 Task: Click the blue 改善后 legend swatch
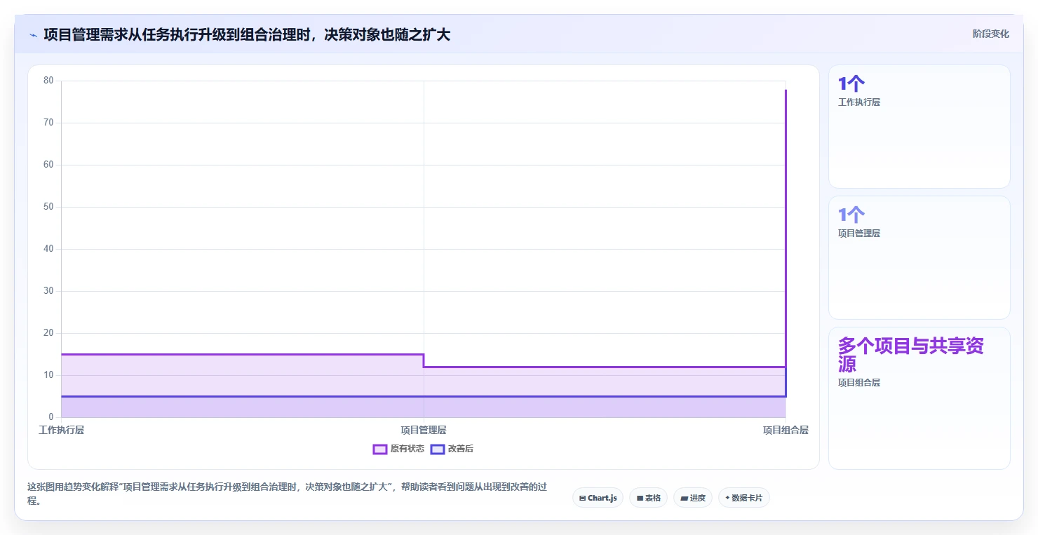tap(438, 449)
